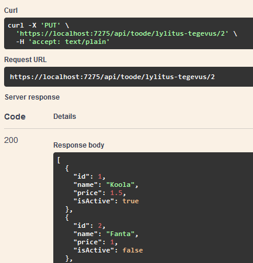Click the '"isActive": true' line

click(x=106, y=201)
